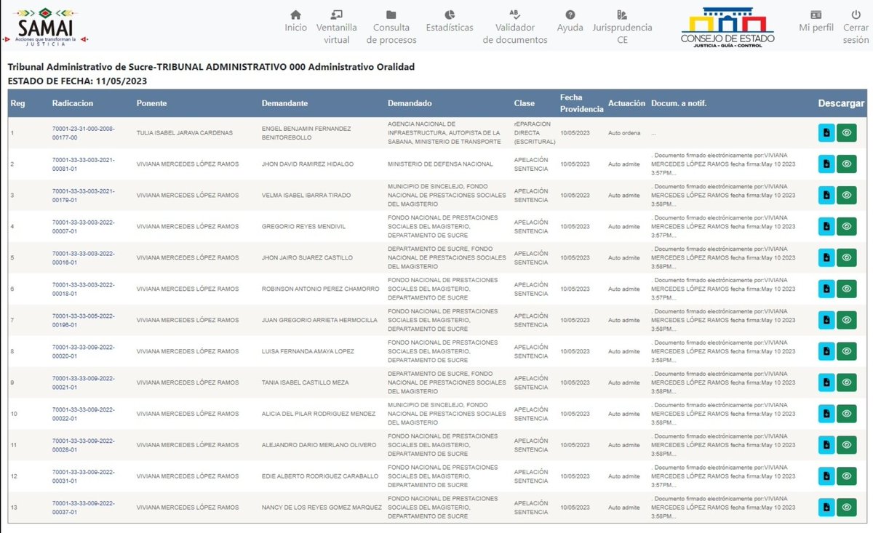Open radicación 70001-33-33-009-2022-00022-01 link
Viewport: 873px width, 533px height.
pyautogui.click(x=84, y=414)
